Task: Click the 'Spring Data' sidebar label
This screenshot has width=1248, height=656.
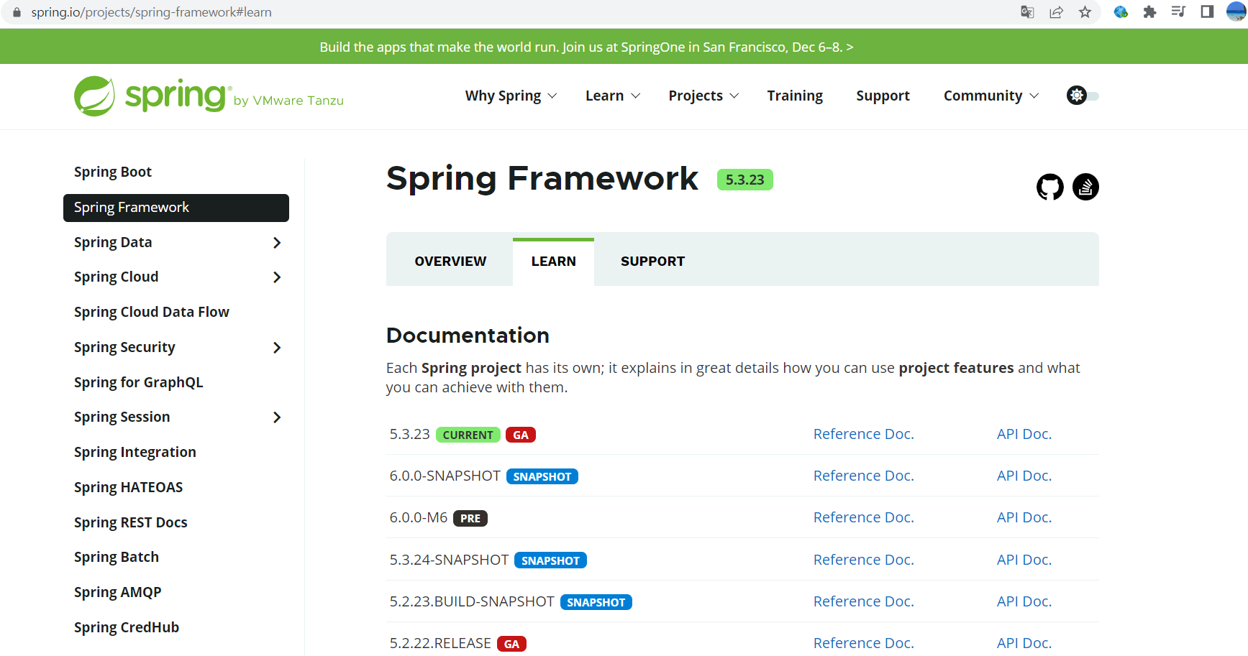Action: pyautogui.click(x=113, y=243)
